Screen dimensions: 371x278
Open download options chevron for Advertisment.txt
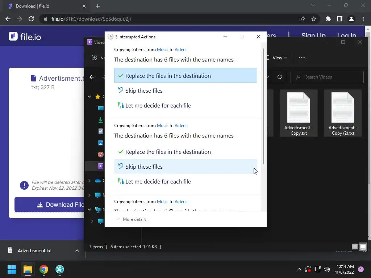(77, 250)
